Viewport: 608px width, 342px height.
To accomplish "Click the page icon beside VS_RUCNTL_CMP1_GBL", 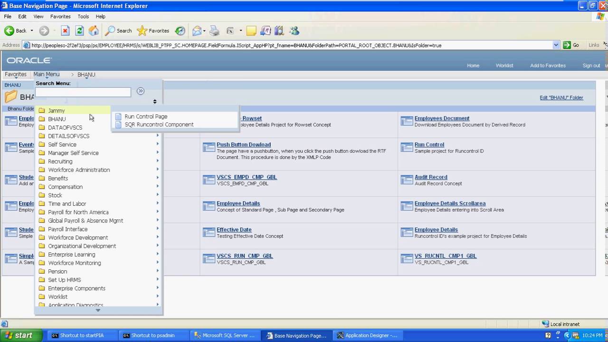I will (x=407, y=259).
